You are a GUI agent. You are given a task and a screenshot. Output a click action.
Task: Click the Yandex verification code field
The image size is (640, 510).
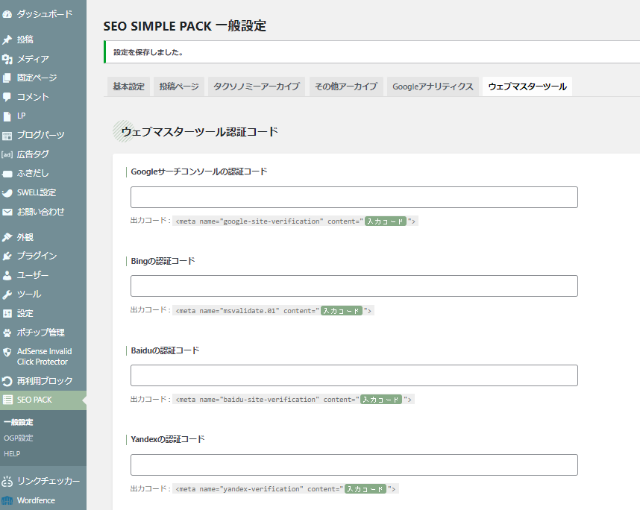[x=354, y=465]
